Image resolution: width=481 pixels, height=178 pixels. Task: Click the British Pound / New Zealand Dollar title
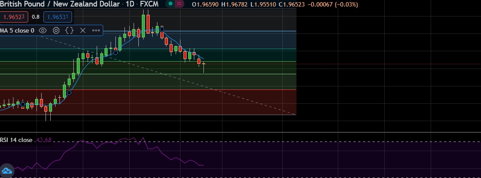click(x=60, y=4)
